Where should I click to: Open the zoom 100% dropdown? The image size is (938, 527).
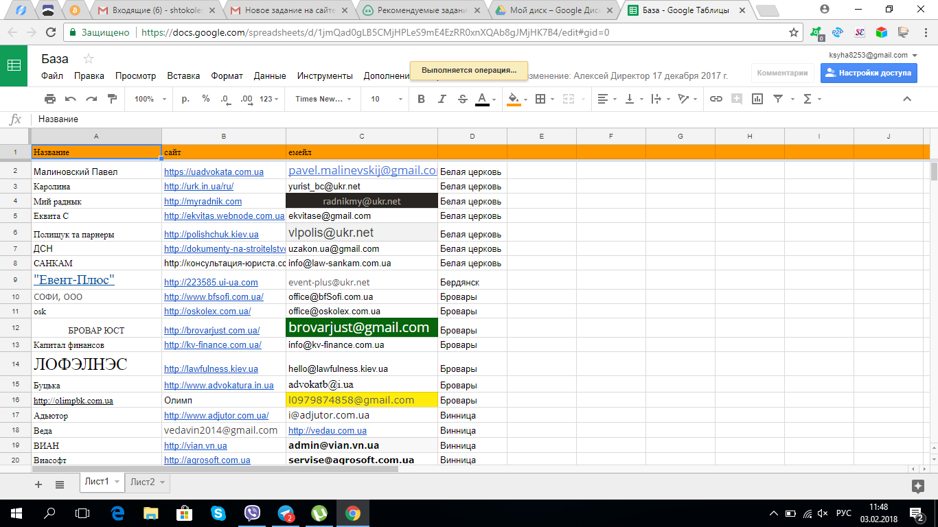pyautogui.click(x=150, y=99)
